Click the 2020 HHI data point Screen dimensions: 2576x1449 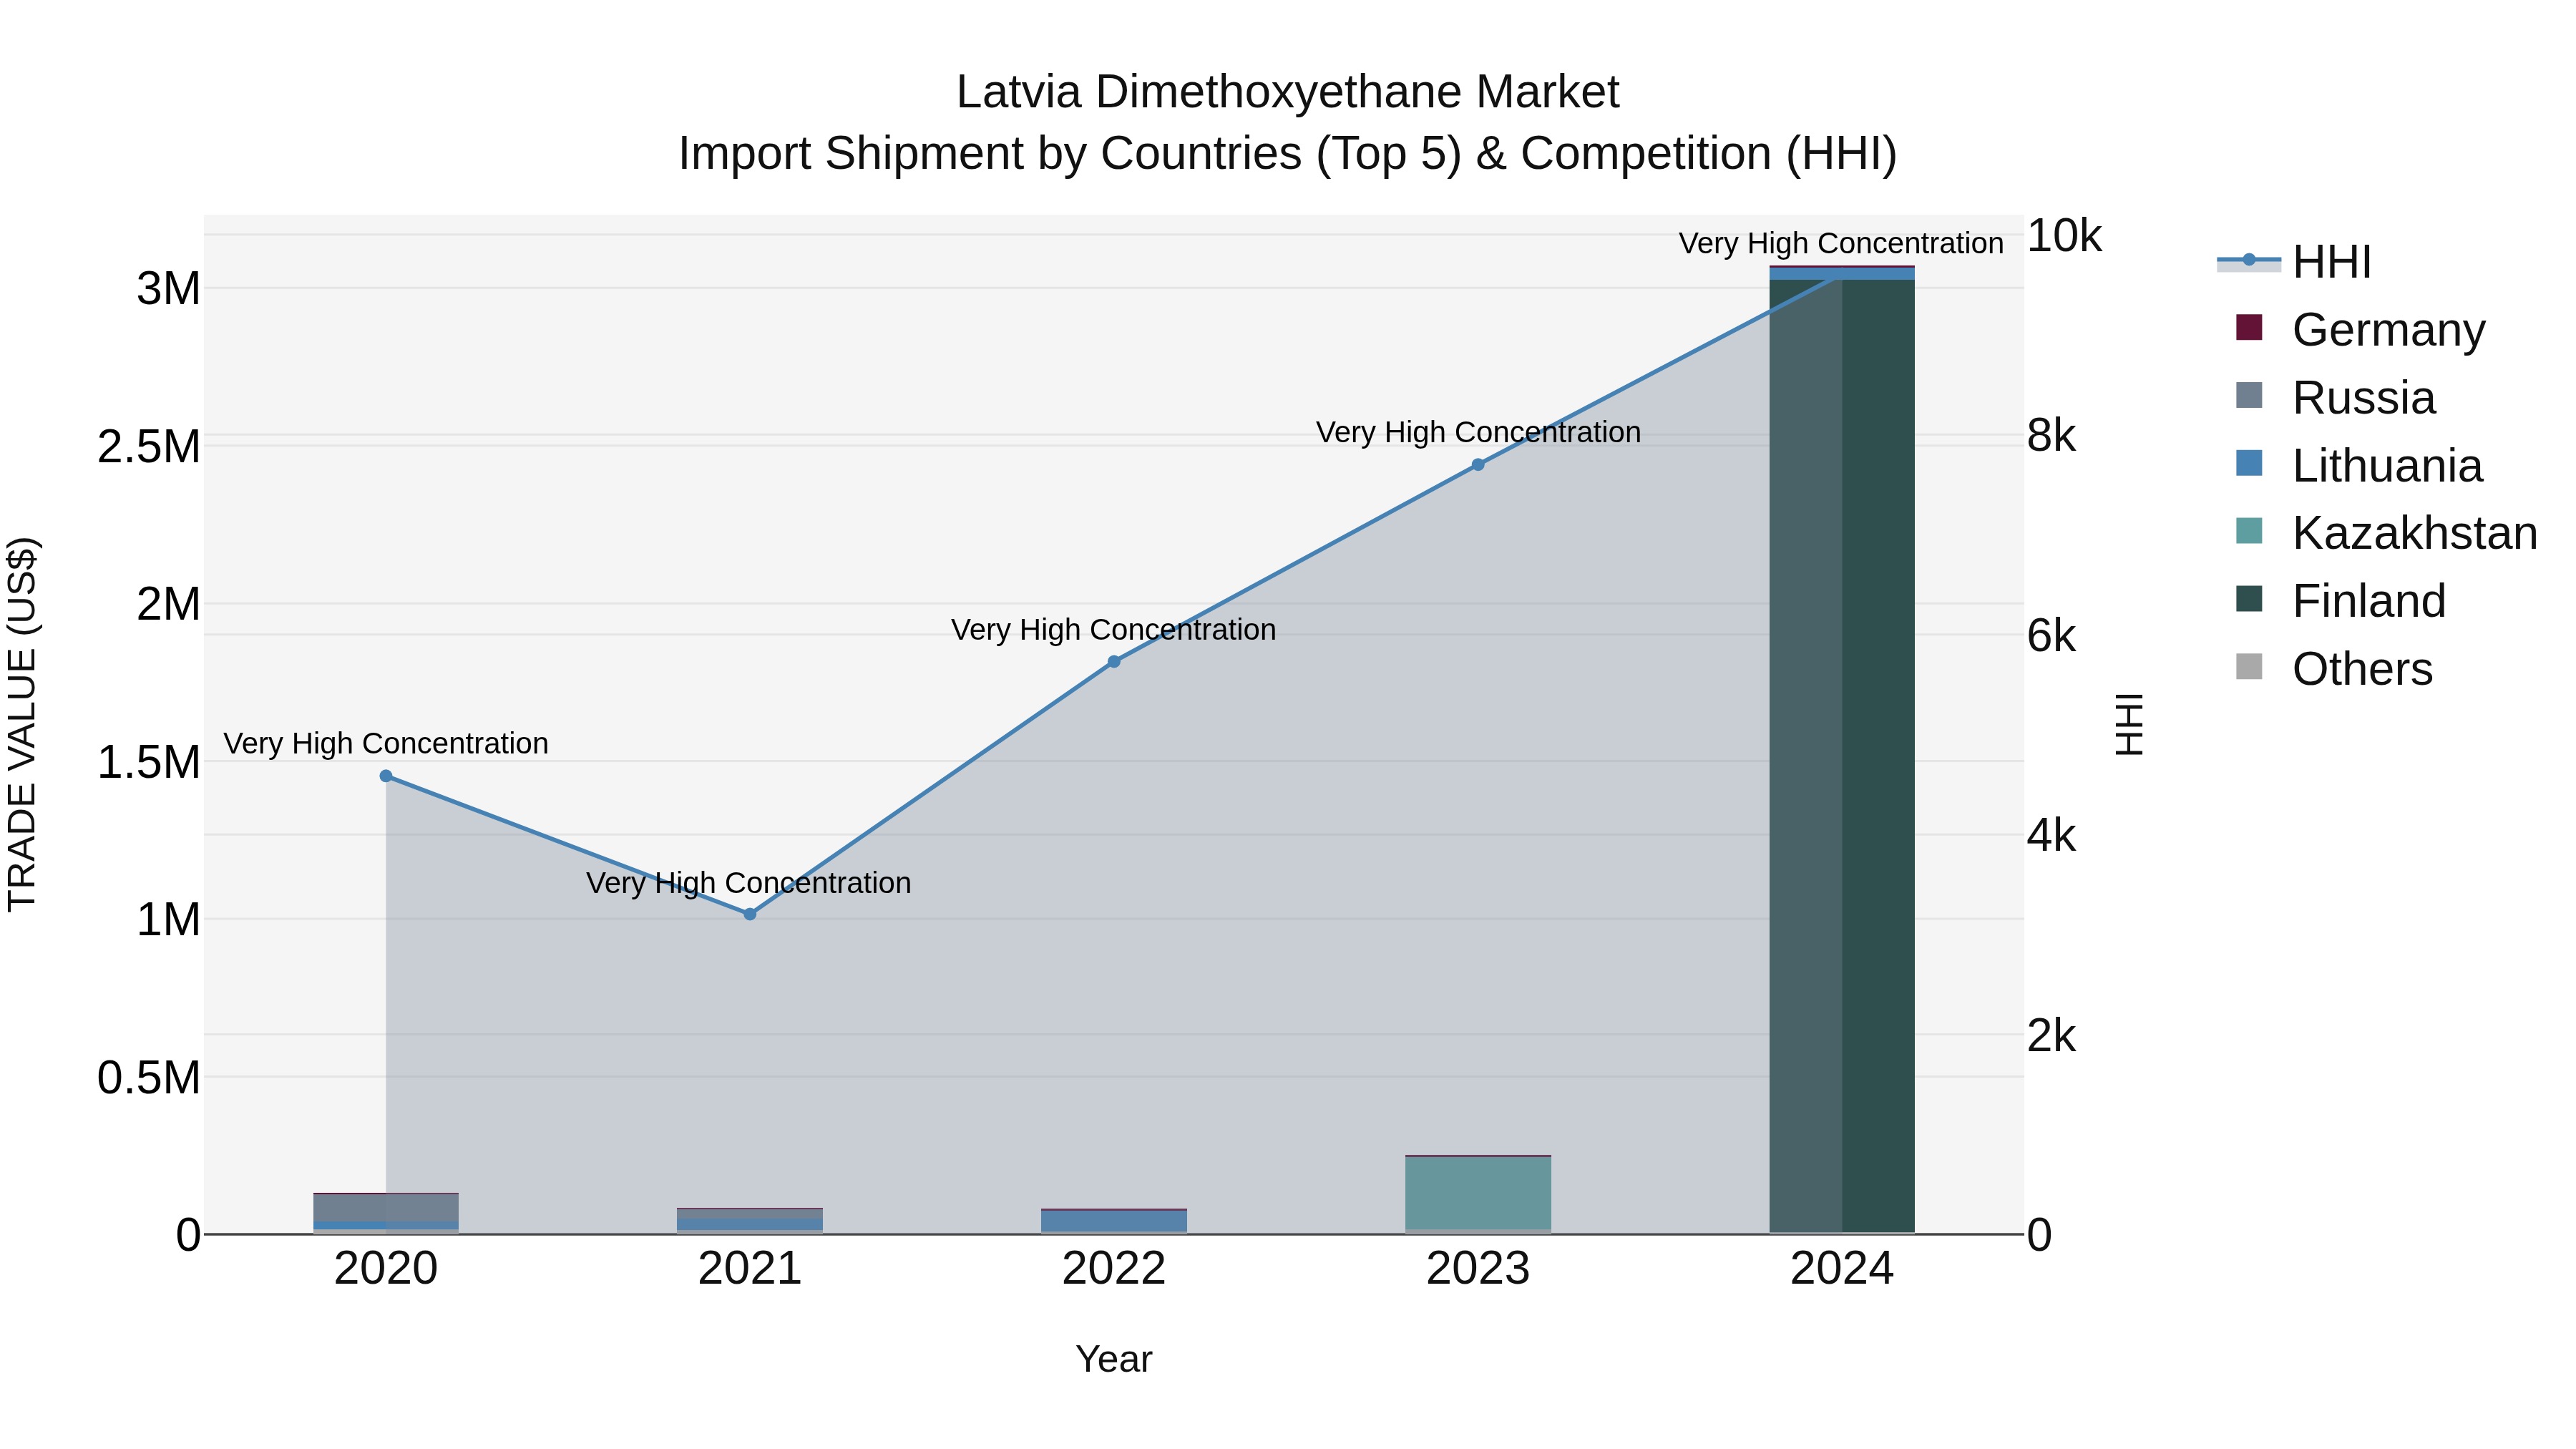pos(386,776)
